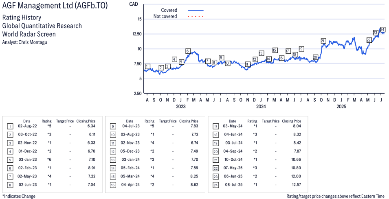
Task: Click the Rating History heading
Action: coord(22,17)
